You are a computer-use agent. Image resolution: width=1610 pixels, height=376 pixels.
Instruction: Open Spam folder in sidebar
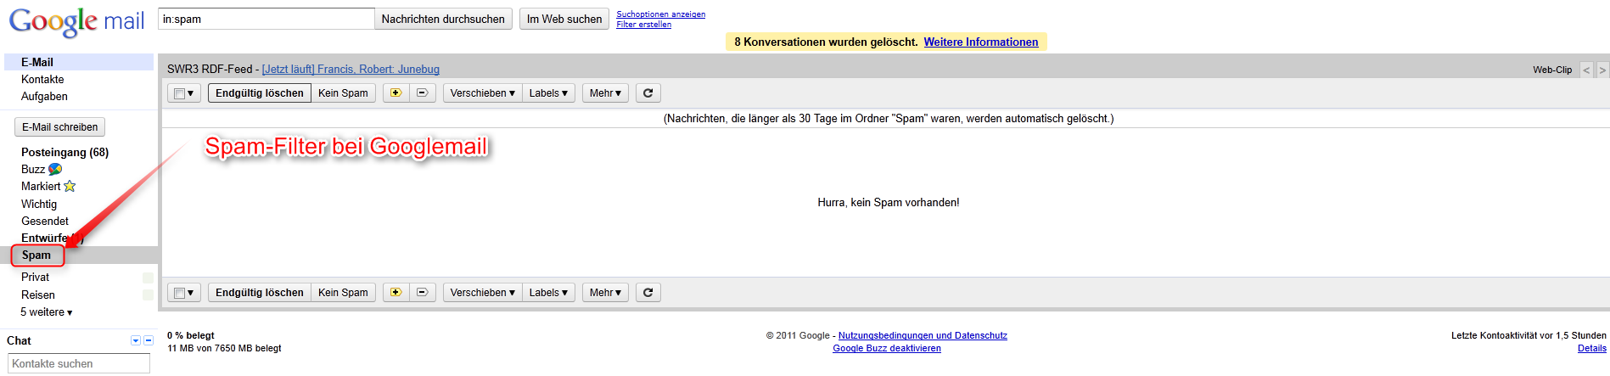tap(36, 255)
